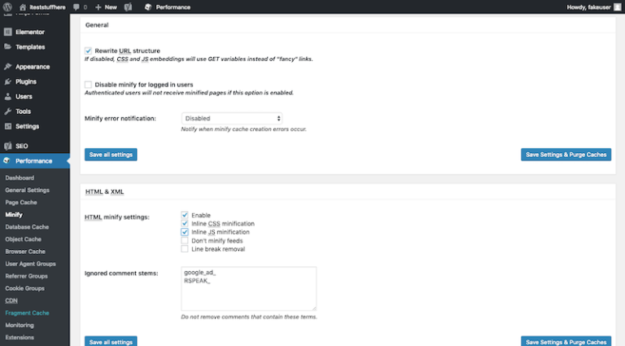The height and width of the screenshot is (346, 625).
Task: Check the Line break removal option
Action: (185, 249)
